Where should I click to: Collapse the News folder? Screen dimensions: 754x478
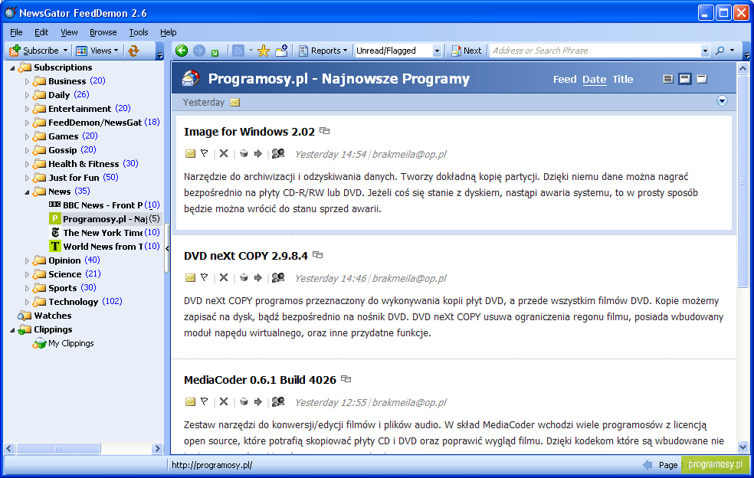tap(27, 192)
